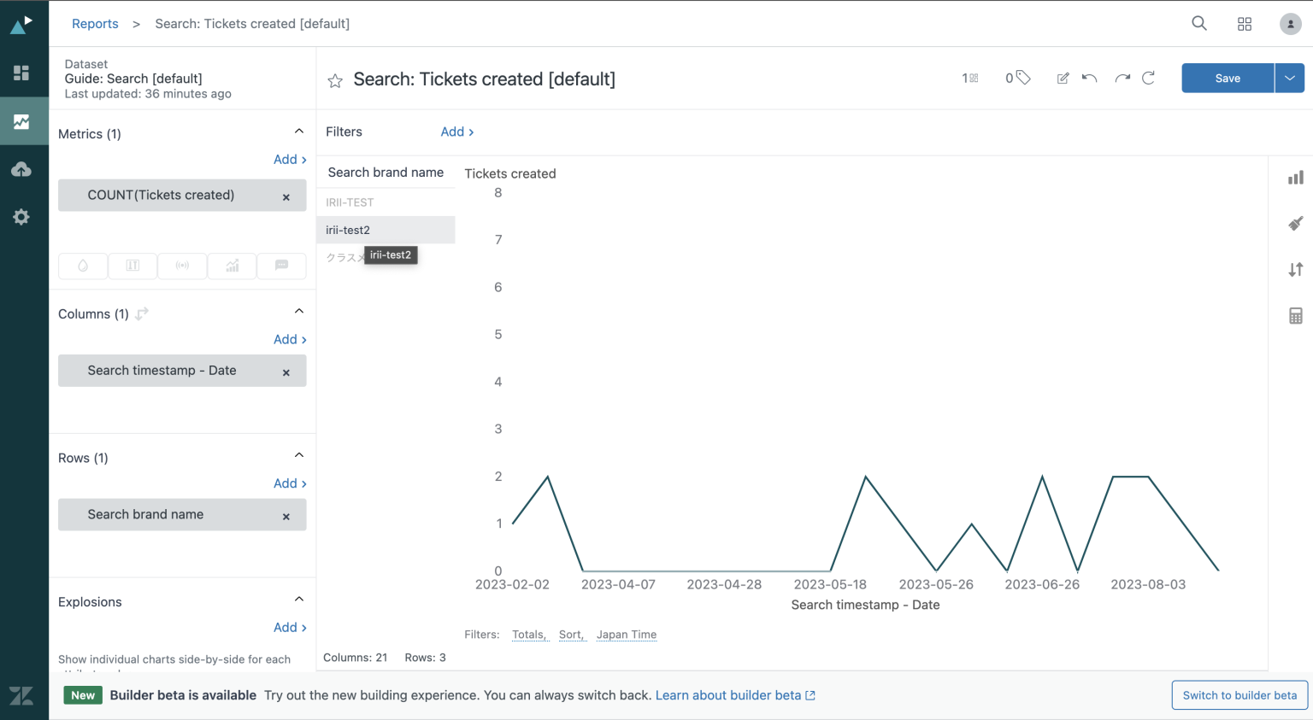Open the visualization type bar-chart icon
Image resolution: width=1313 pixels, height=720 pixels.
[1296, 178]
